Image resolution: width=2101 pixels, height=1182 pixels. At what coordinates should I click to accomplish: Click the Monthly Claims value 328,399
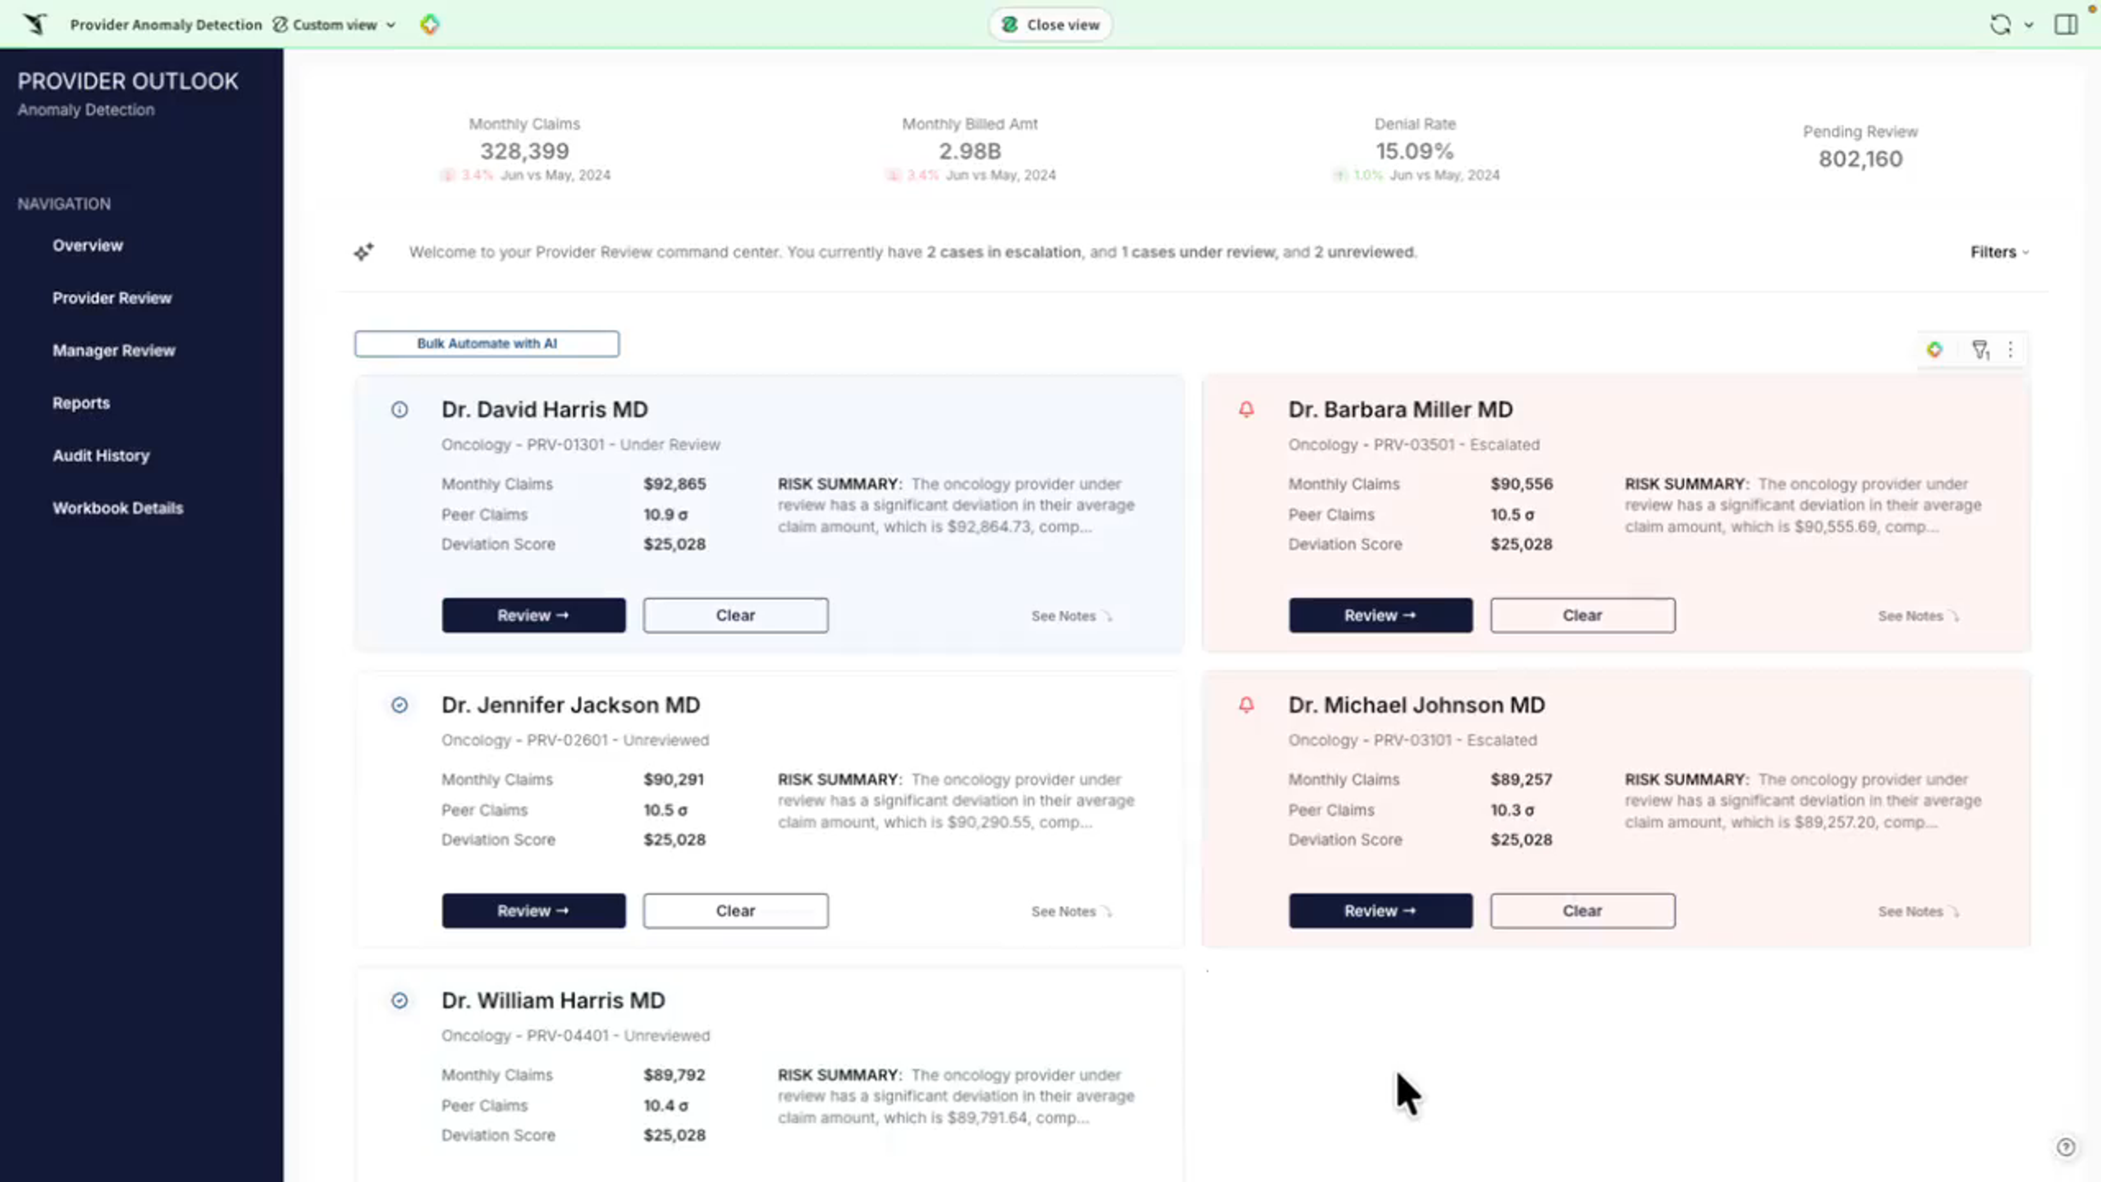coord(525,151)
